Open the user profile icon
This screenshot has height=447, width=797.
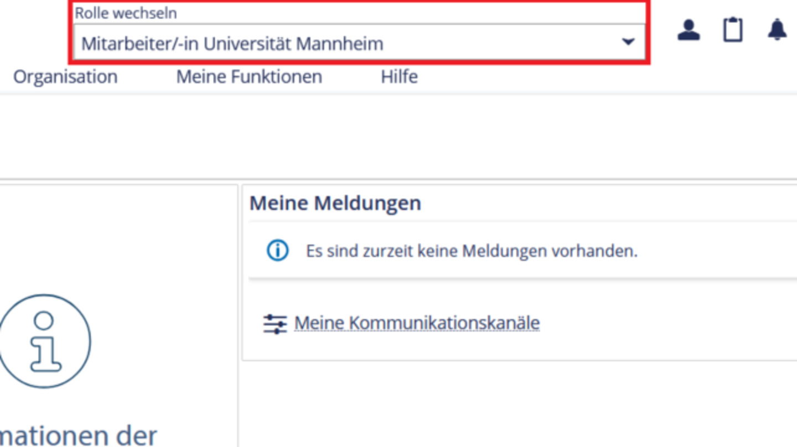689,30
